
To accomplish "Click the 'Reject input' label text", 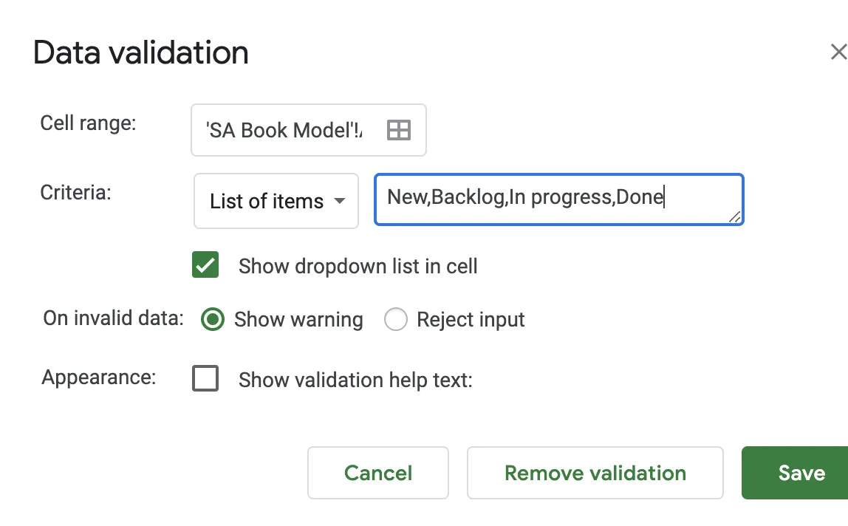I will coord(471,320).
